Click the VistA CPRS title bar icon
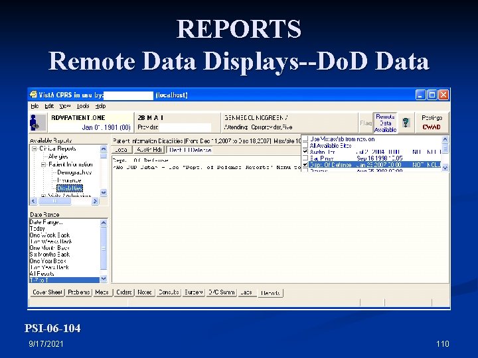The height and width of the screenshot is (358, 478). [33, 95]
